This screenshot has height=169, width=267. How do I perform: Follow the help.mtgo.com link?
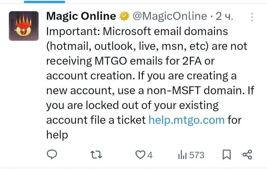coord(186,120)
